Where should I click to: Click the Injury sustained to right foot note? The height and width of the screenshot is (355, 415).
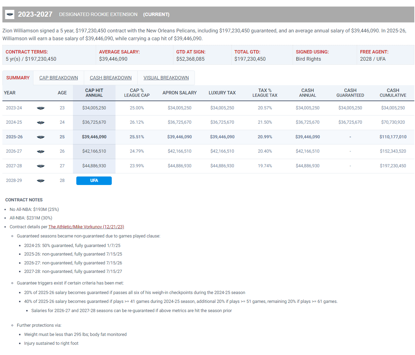point(51,343)
